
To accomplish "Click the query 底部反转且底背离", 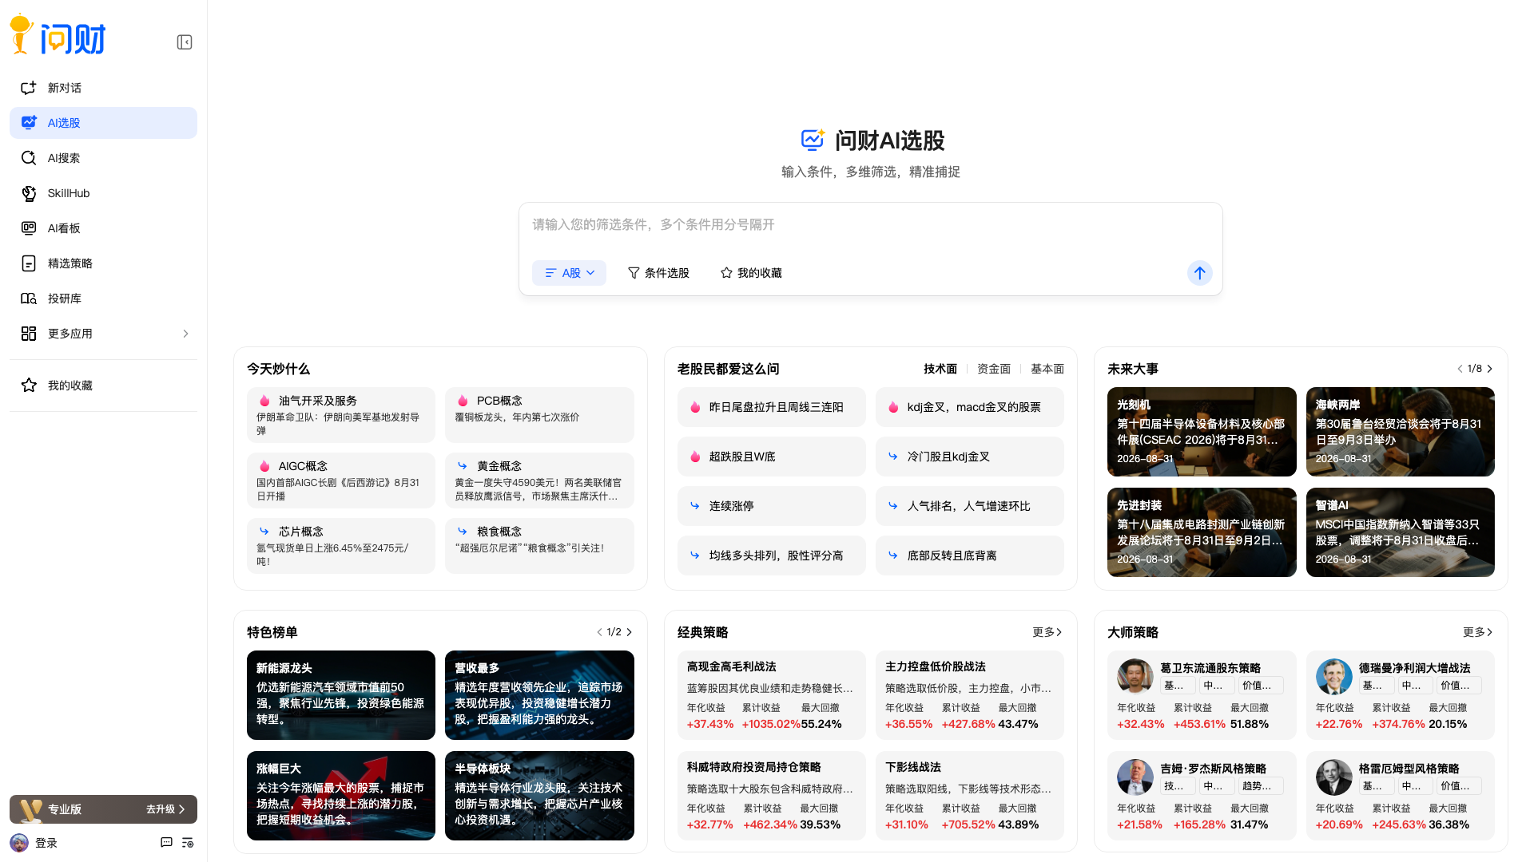I will click(x=969, y=556).
